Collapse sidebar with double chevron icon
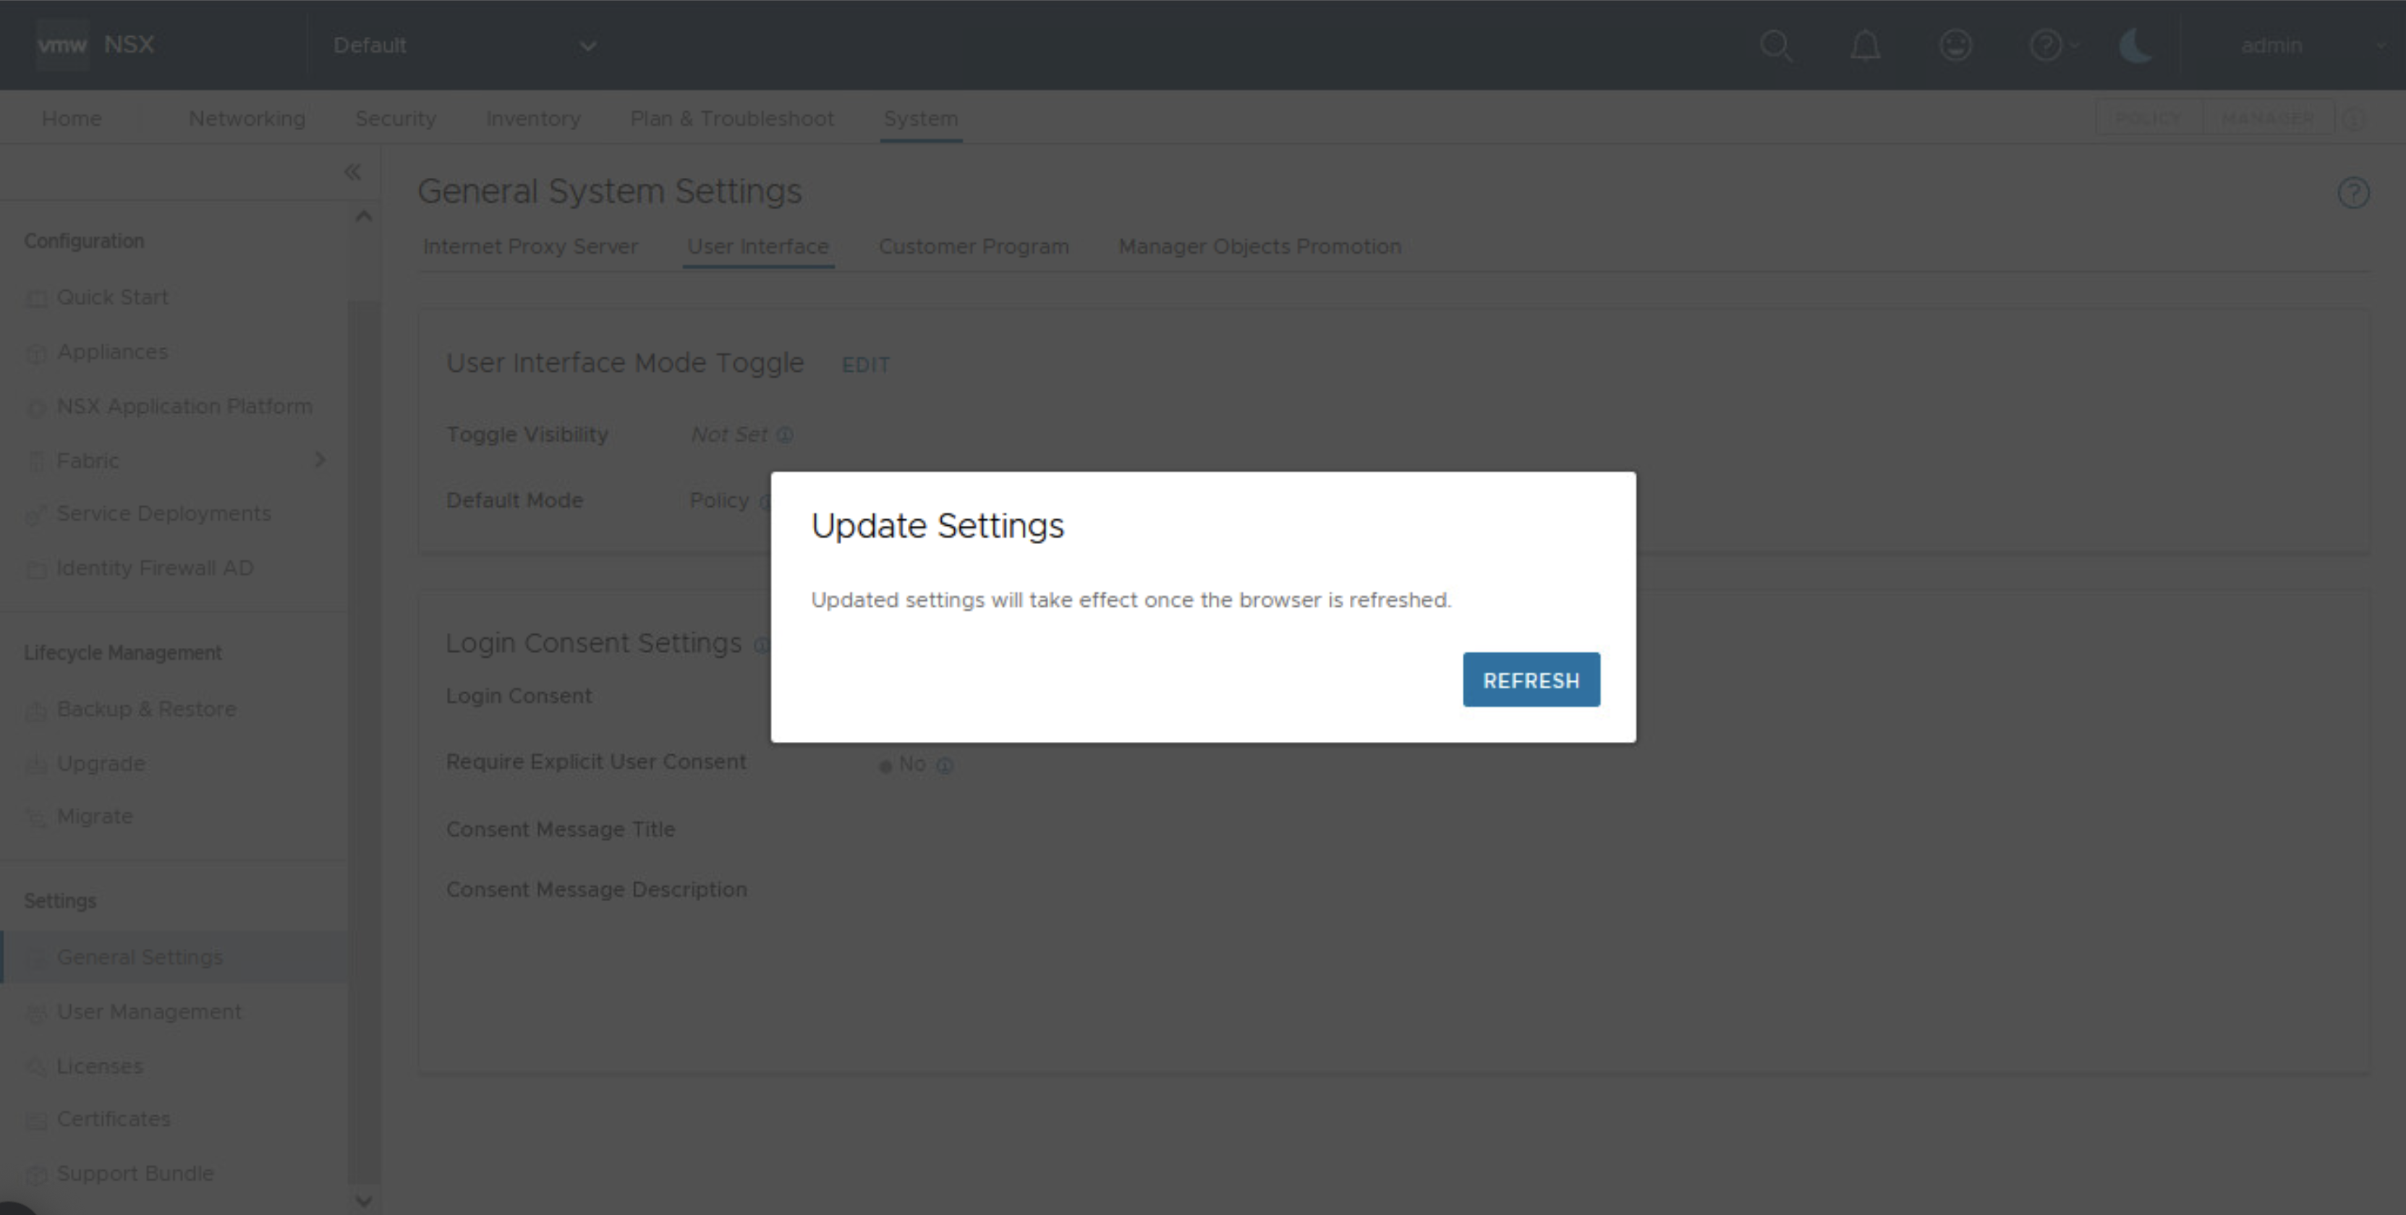 click(x=352, y=172)
